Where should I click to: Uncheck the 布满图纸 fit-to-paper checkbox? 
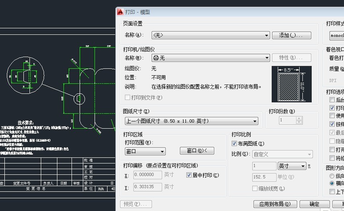(234, 144)
